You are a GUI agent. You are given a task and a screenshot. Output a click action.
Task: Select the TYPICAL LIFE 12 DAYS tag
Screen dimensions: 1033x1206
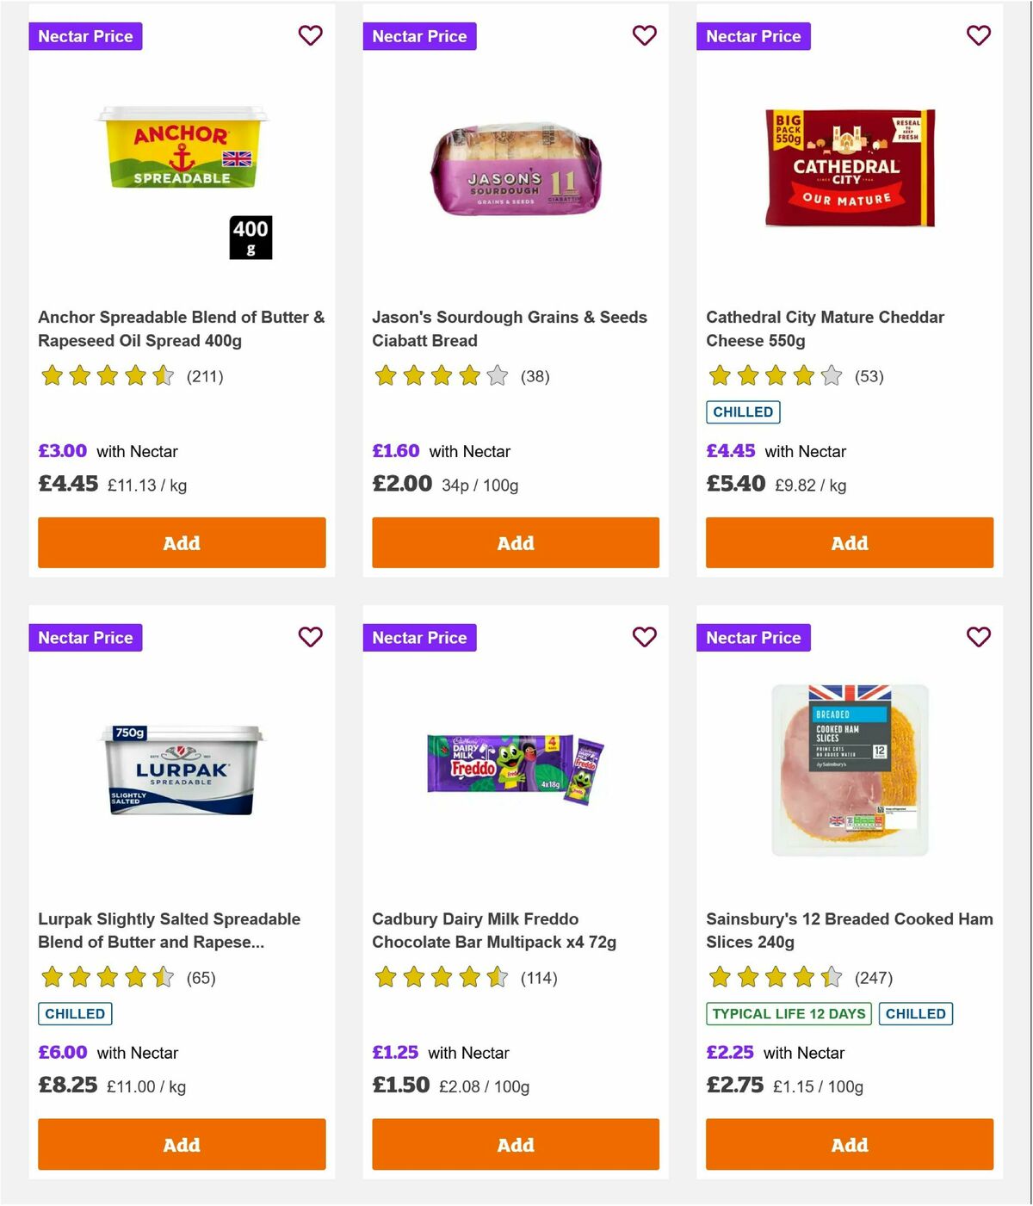(x=788, y=1014)
